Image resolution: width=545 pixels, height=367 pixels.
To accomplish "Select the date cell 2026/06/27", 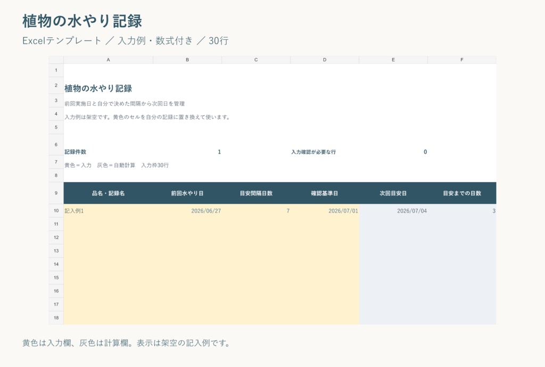I will point(187,210).
